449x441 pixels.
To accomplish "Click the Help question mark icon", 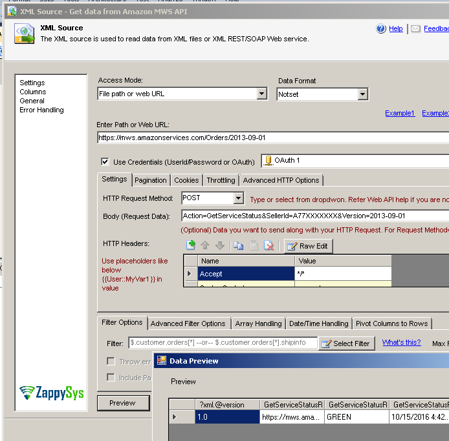I will click(381, 28).
